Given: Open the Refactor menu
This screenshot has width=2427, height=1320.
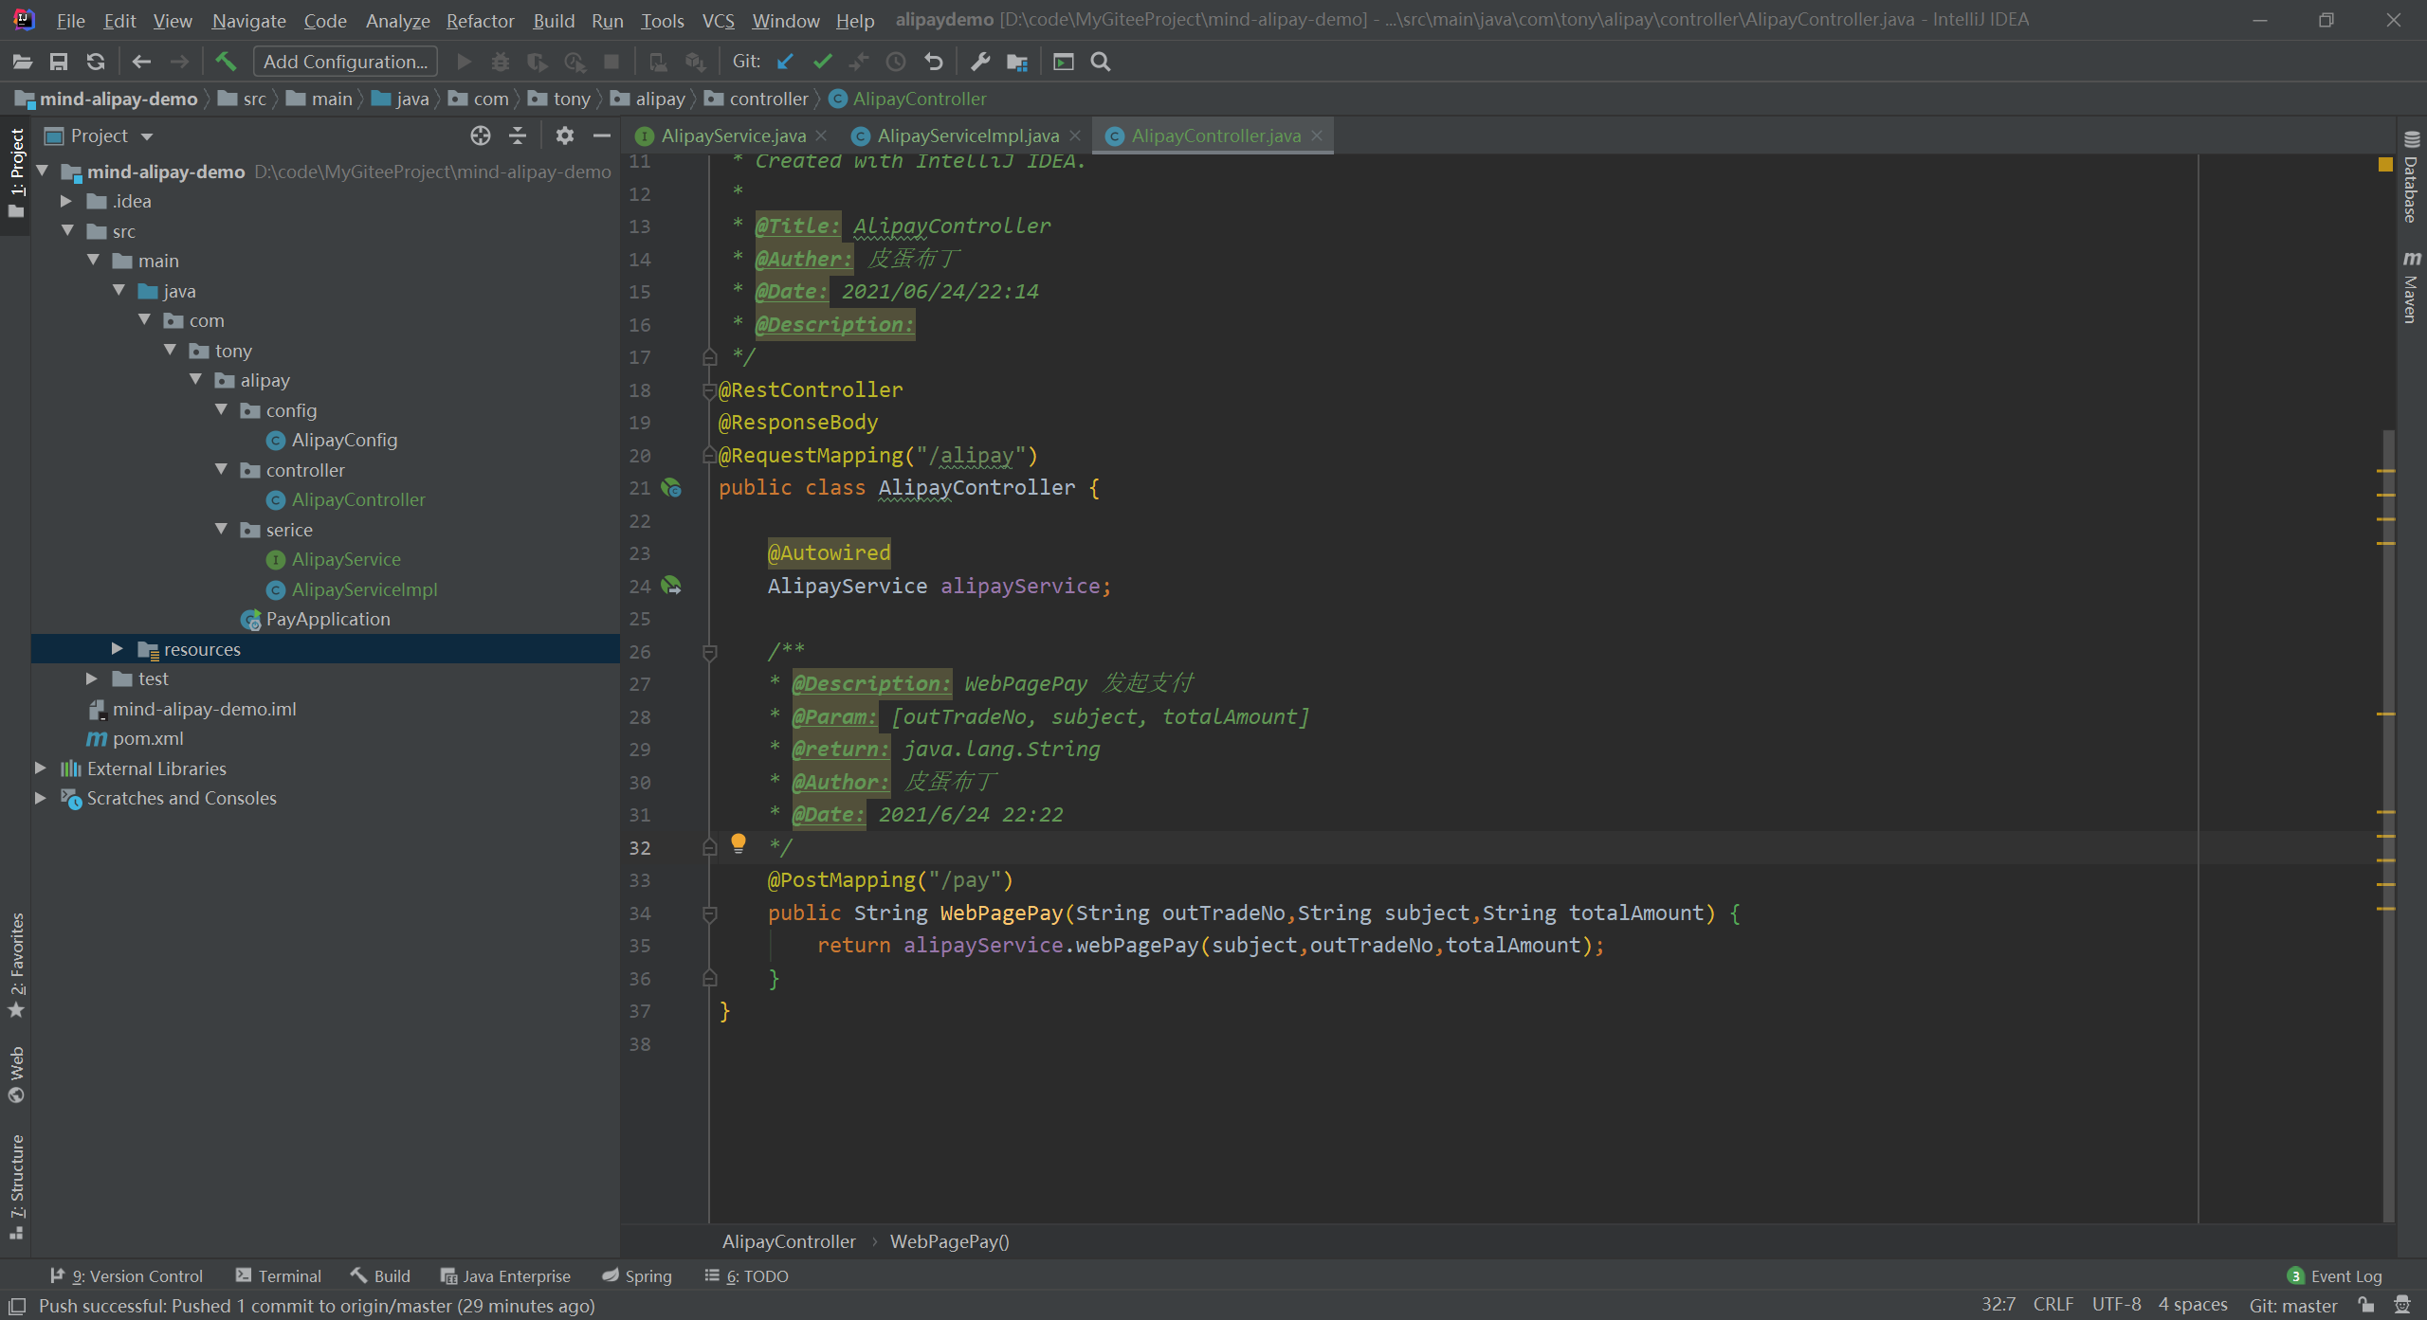Looking at the screenshot, I should tap(480, 20).
